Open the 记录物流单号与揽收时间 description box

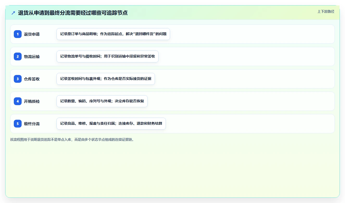point(108,56)
